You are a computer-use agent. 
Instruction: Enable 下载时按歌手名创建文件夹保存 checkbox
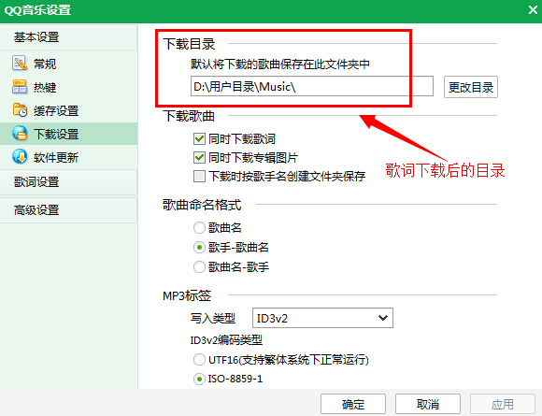(199, 177)
